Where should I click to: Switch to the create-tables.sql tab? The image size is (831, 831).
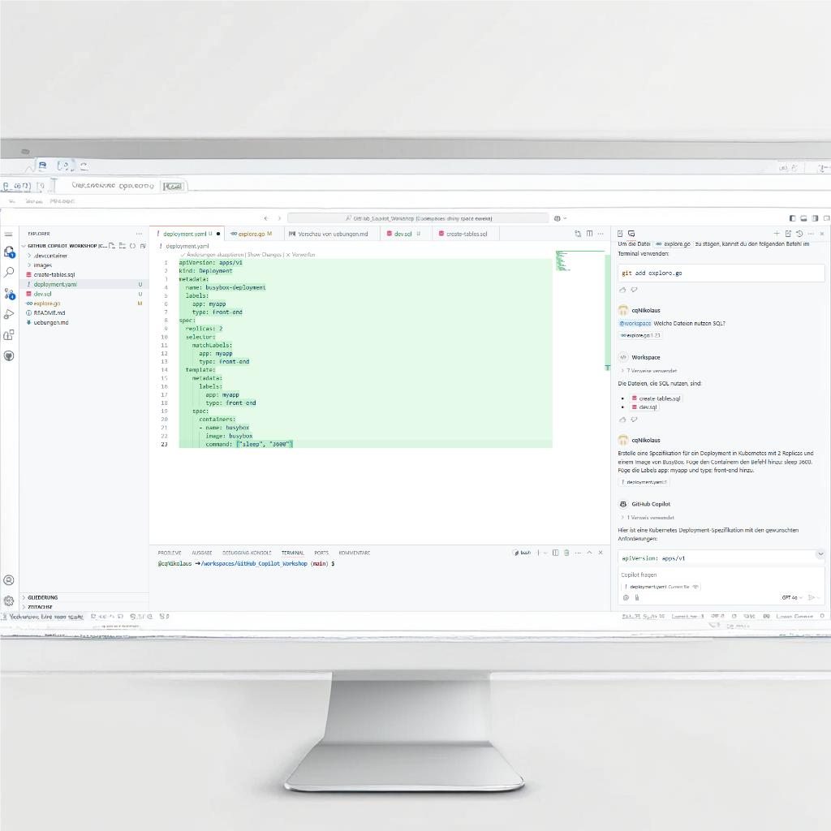click(466, 234)
